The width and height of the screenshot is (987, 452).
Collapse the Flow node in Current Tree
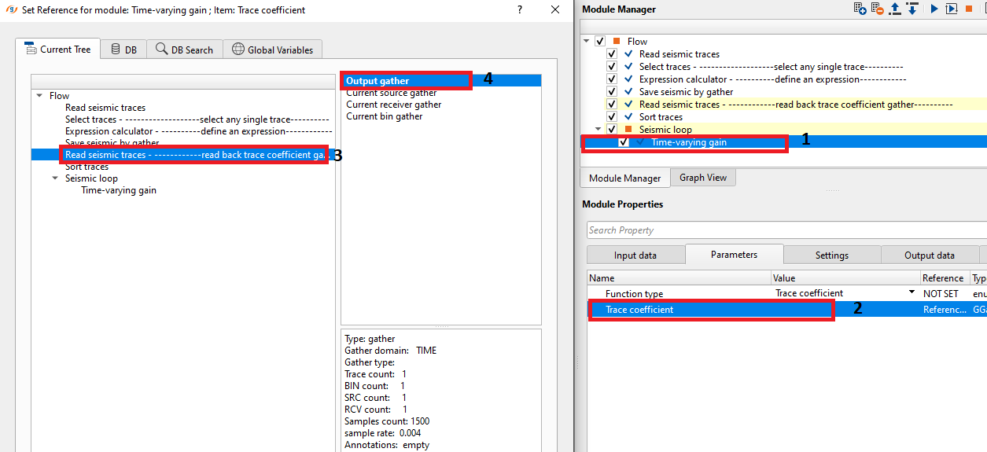[39, 96]
